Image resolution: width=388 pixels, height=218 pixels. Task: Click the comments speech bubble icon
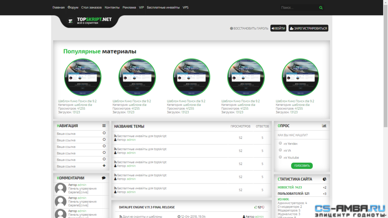pyautogui.click(x=104, y=178)
